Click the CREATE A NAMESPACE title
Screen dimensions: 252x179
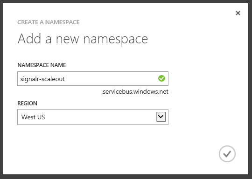coord(49,22)
